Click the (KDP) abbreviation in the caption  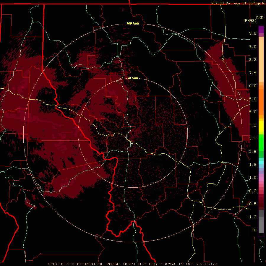129,264
